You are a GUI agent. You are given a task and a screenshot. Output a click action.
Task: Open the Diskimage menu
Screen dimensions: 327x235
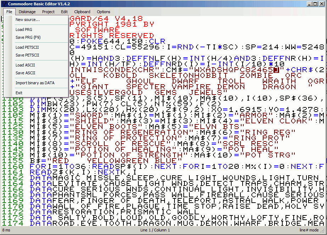click(27, 12)
